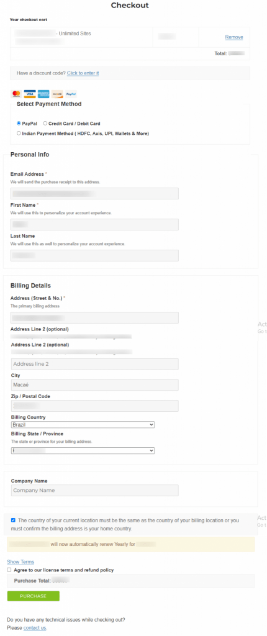Follow the contact us link
This screenshot has width=267, height=636.
pyautogui.click(x=35, y=628)
